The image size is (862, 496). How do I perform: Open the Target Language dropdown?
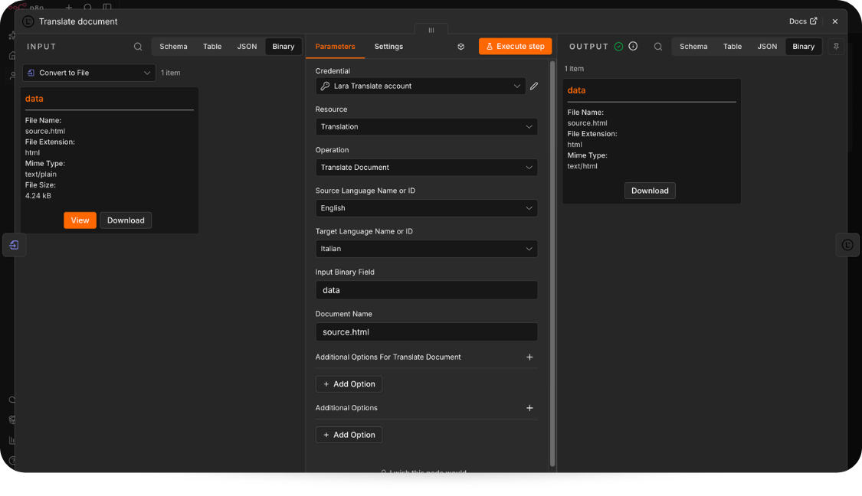click(x=427, y=249)
